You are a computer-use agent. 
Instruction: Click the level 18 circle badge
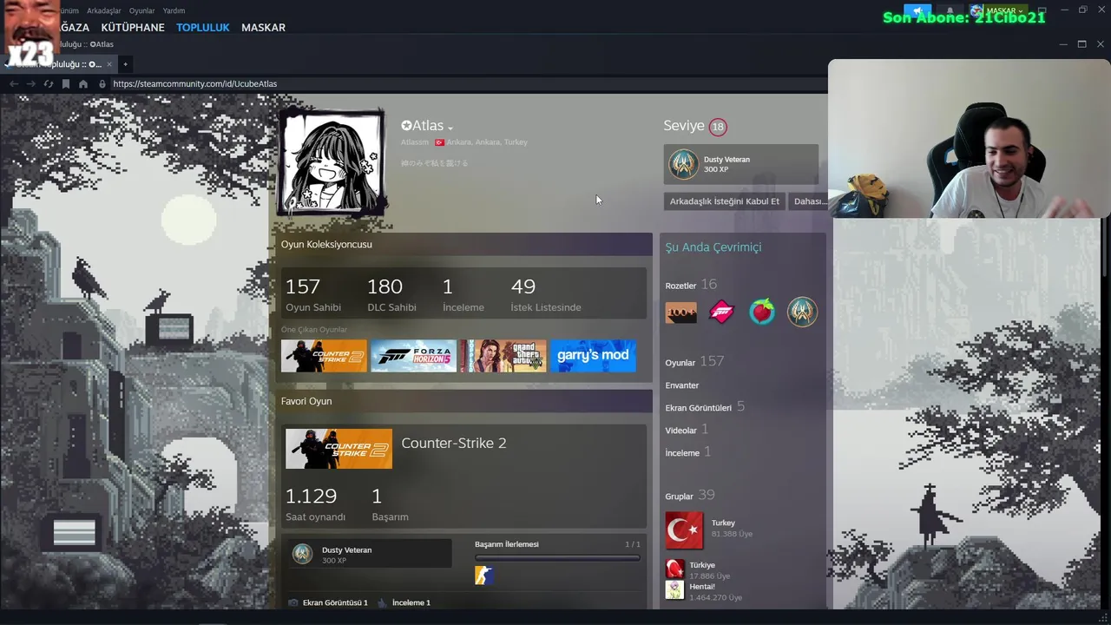pos(718,127)
